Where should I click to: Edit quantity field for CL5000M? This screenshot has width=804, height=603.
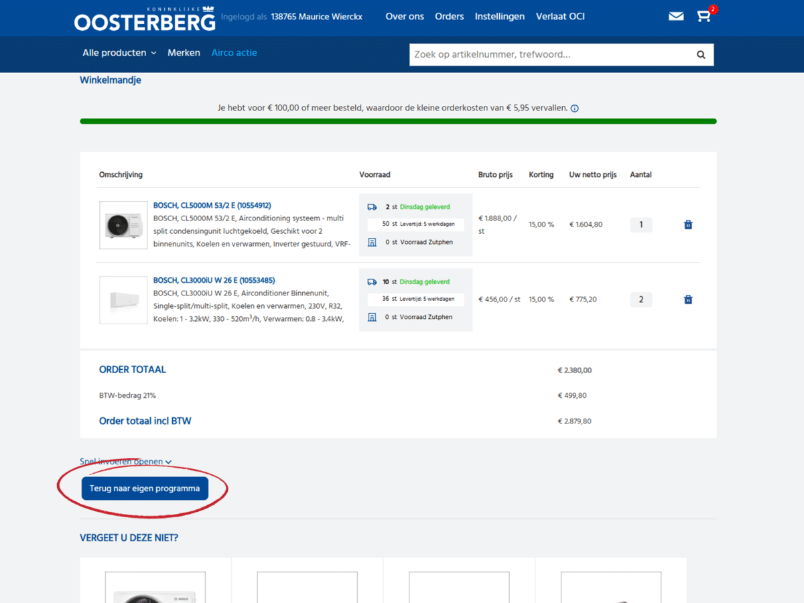tap(641, 224)
